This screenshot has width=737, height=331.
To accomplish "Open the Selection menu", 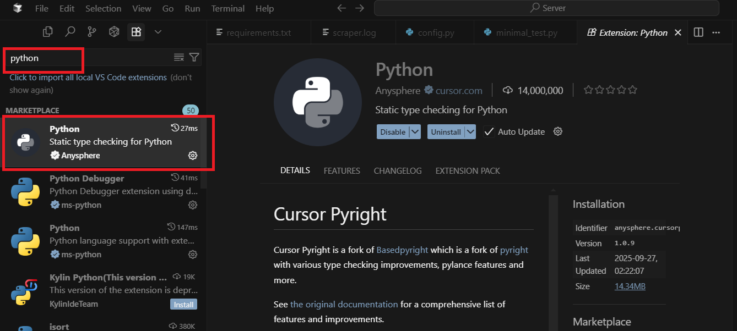I will tap(103, 8).
